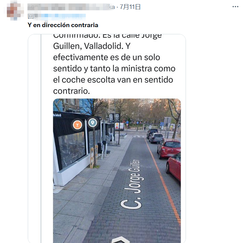Click the black terrace enclosure window
This screenshot has height=243, width=246.
[x=72, y=149]
